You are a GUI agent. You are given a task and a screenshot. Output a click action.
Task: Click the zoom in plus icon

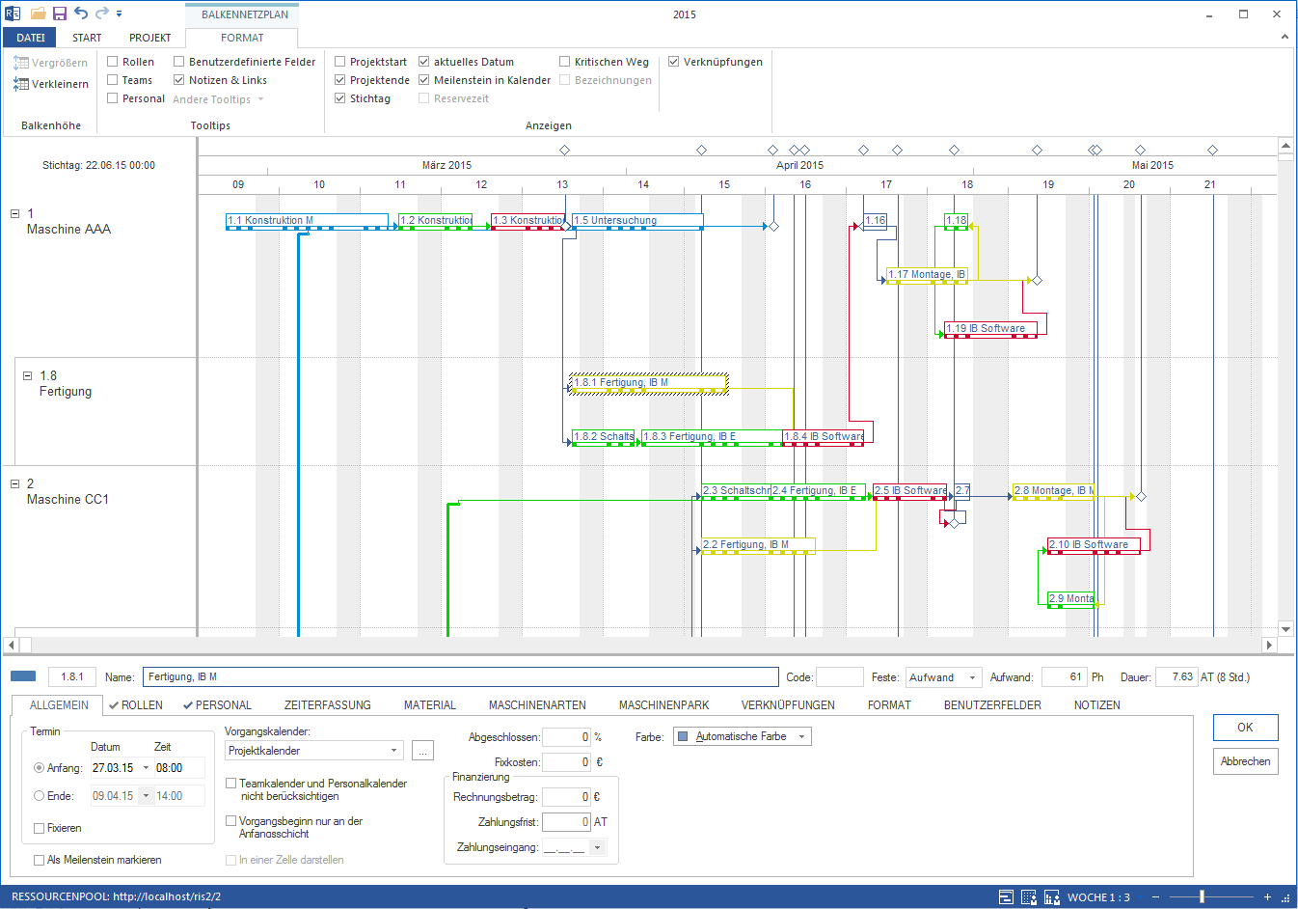click(x=1267, y=896)
